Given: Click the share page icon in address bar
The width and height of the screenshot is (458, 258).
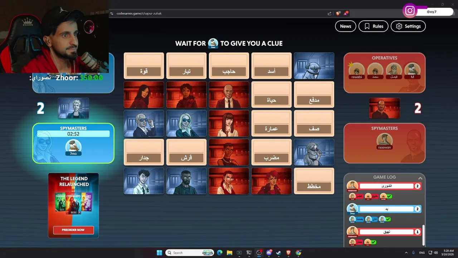Looking at the screenshot, I should tap(330, 13).
